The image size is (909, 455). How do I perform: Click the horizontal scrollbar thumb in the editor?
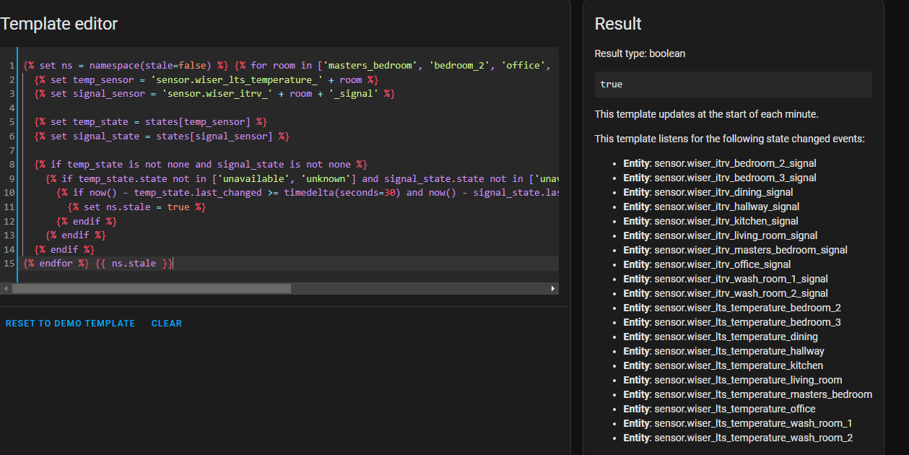(152, 288)
